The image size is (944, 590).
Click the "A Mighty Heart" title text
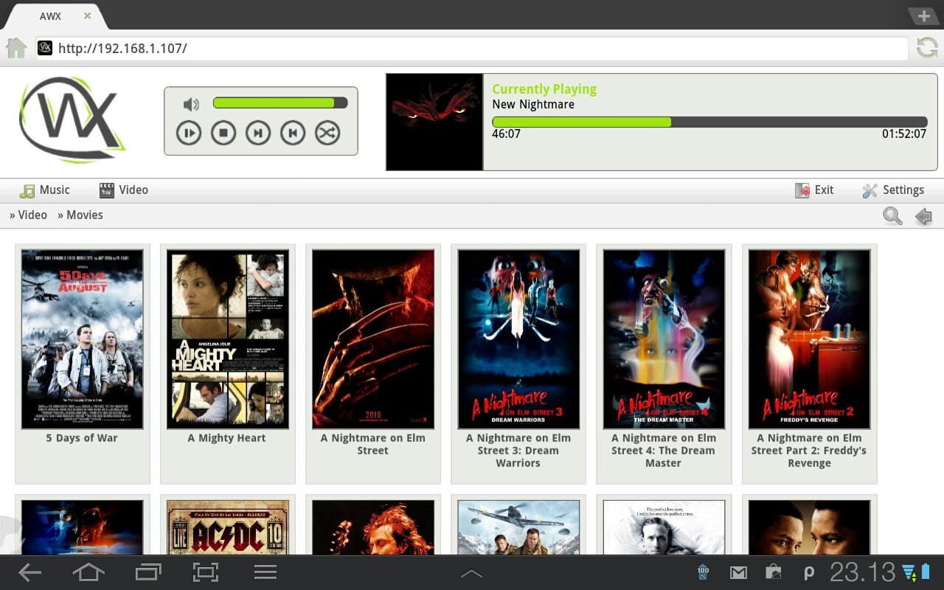click(227, 438)
